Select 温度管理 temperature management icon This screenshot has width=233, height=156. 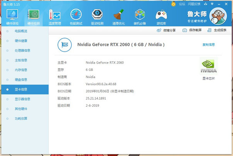click(54, 15)
